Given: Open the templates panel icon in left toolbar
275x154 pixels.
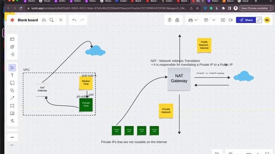Looking at the screenshot, I should [x=12, y=39].
